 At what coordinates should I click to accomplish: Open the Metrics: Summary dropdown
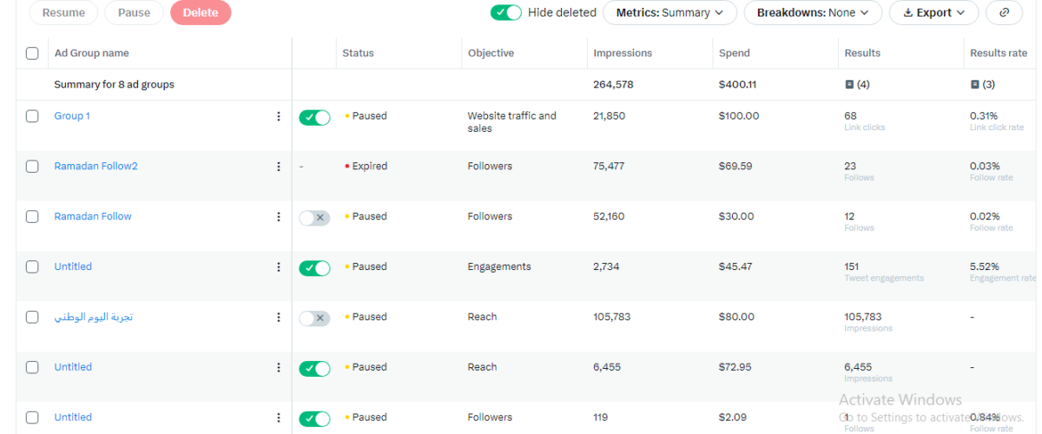point(670,13)
